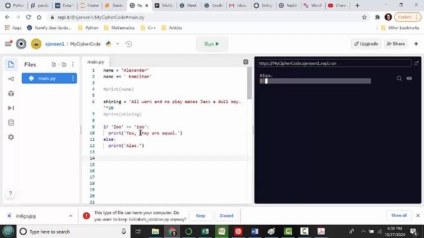Click the repl.run URL field
The image size is (424, 238).
[x=334, y=63]
